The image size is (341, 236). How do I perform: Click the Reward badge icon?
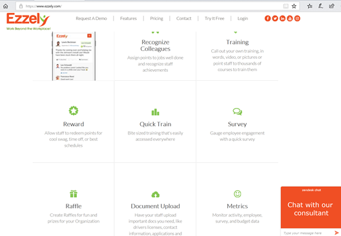pyautogui.click(x=74, y=111)
